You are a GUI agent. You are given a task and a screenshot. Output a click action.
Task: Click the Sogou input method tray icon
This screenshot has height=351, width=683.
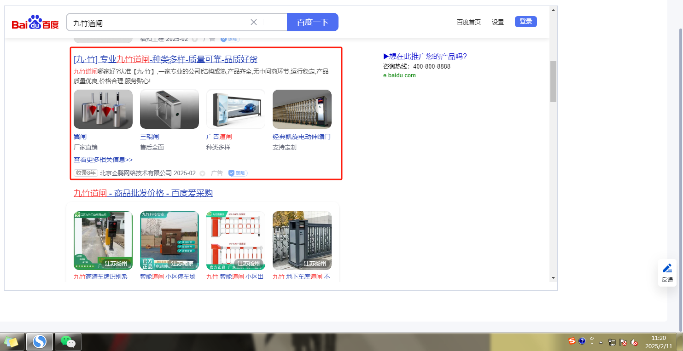(572, 341)
